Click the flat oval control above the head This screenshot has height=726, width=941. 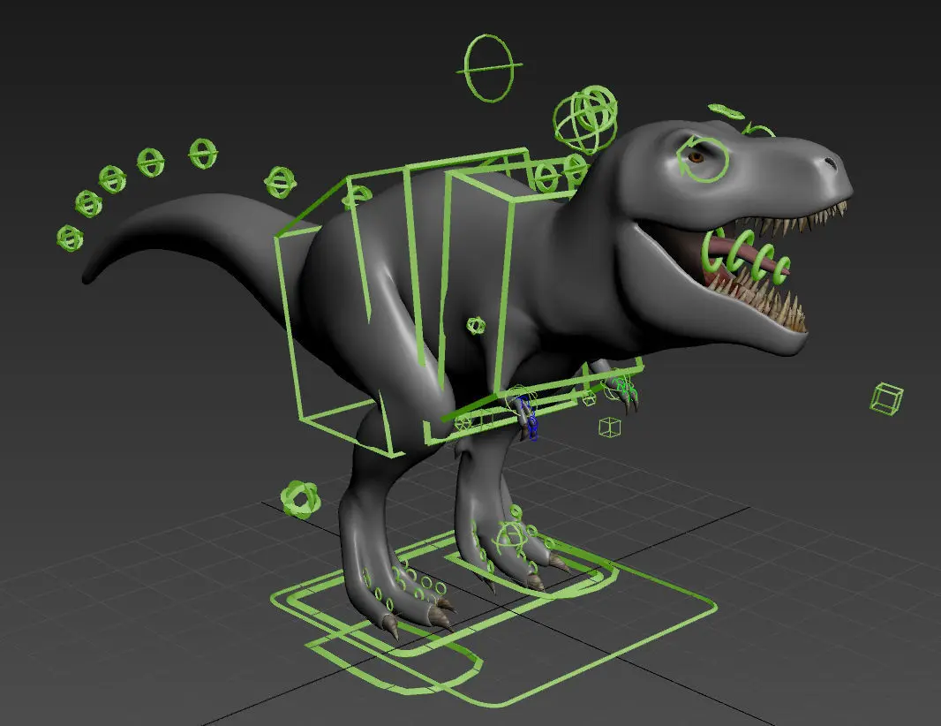pos(726,111)
